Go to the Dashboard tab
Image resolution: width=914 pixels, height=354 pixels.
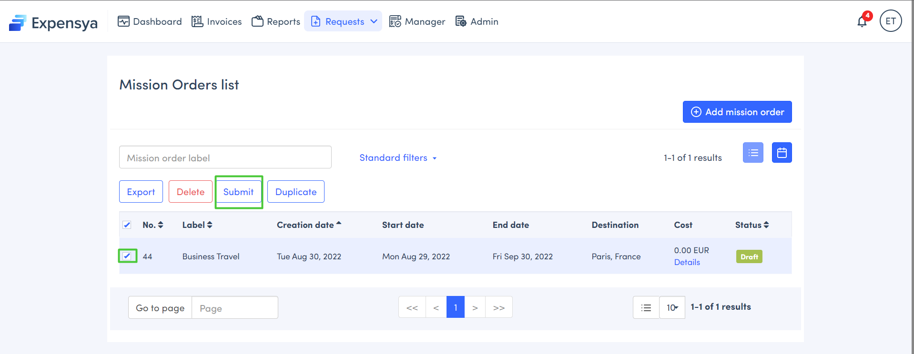pos(150,21)
